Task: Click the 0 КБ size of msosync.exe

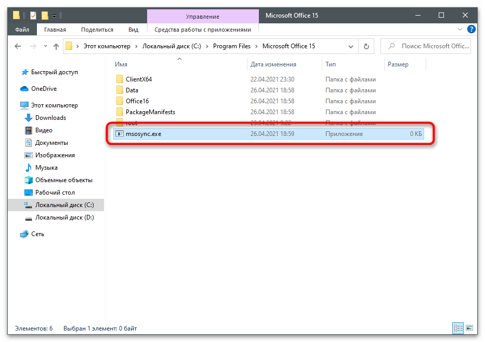Action: tap(416, 134)
